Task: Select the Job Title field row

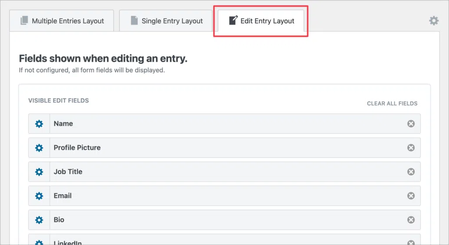Action: [x=224, y=171]
